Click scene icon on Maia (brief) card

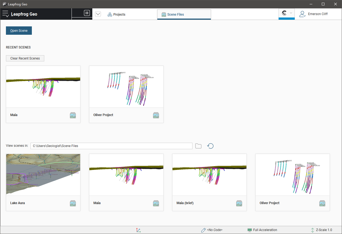239,203
